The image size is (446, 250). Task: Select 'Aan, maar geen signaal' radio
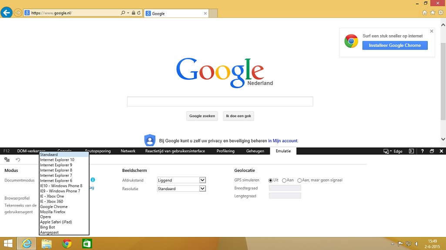point(299,181)
